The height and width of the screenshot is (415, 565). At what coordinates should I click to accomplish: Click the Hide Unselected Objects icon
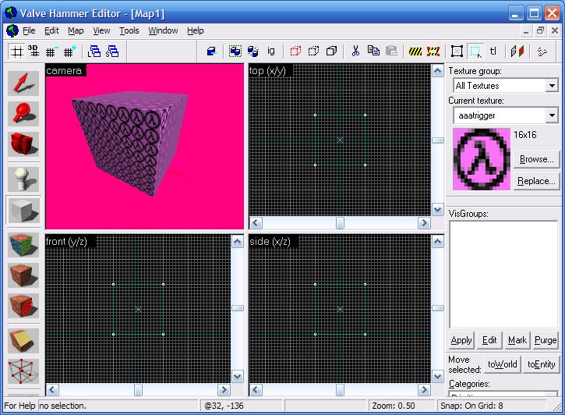click(x=313, y=51)
